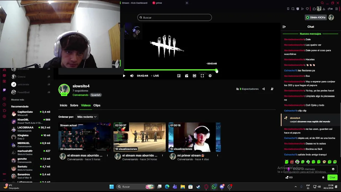
Task: Send message with green Chat button
Action: coord(332,177)
